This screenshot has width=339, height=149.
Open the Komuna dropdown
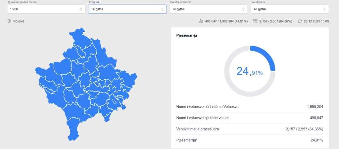click(127, 9)
